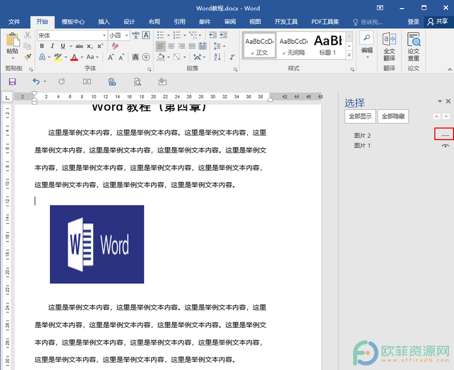Increase paragraph indent
Viewport: 454px width, 370px height.
tap(223, 35)
